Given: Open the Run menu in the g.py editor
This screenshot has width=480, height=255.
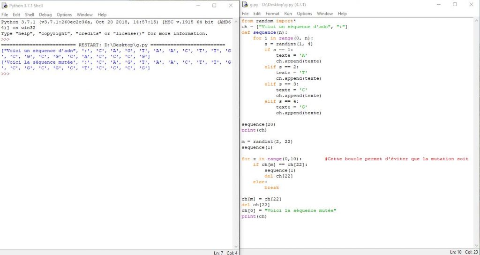Looking at the screenshot, I should tap(288, 14).
